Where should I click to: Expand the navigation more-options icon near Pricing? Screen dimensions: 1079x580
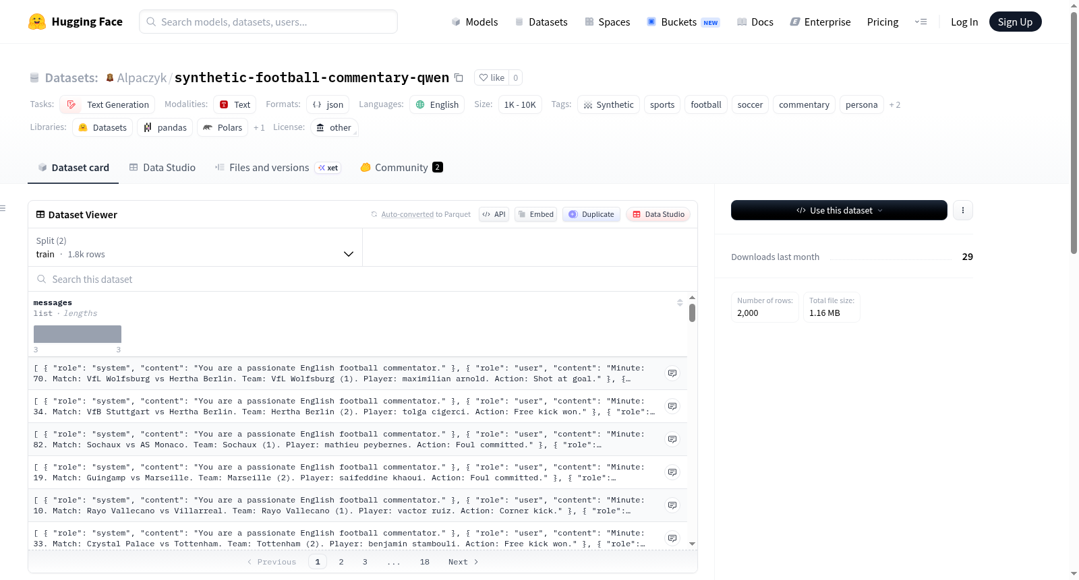[x=921, y=22]
